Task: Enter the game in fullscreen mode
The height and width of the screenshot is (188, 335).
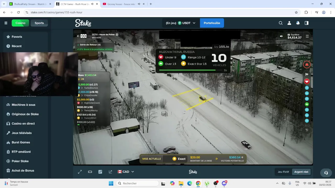Action: pos(80,172)
